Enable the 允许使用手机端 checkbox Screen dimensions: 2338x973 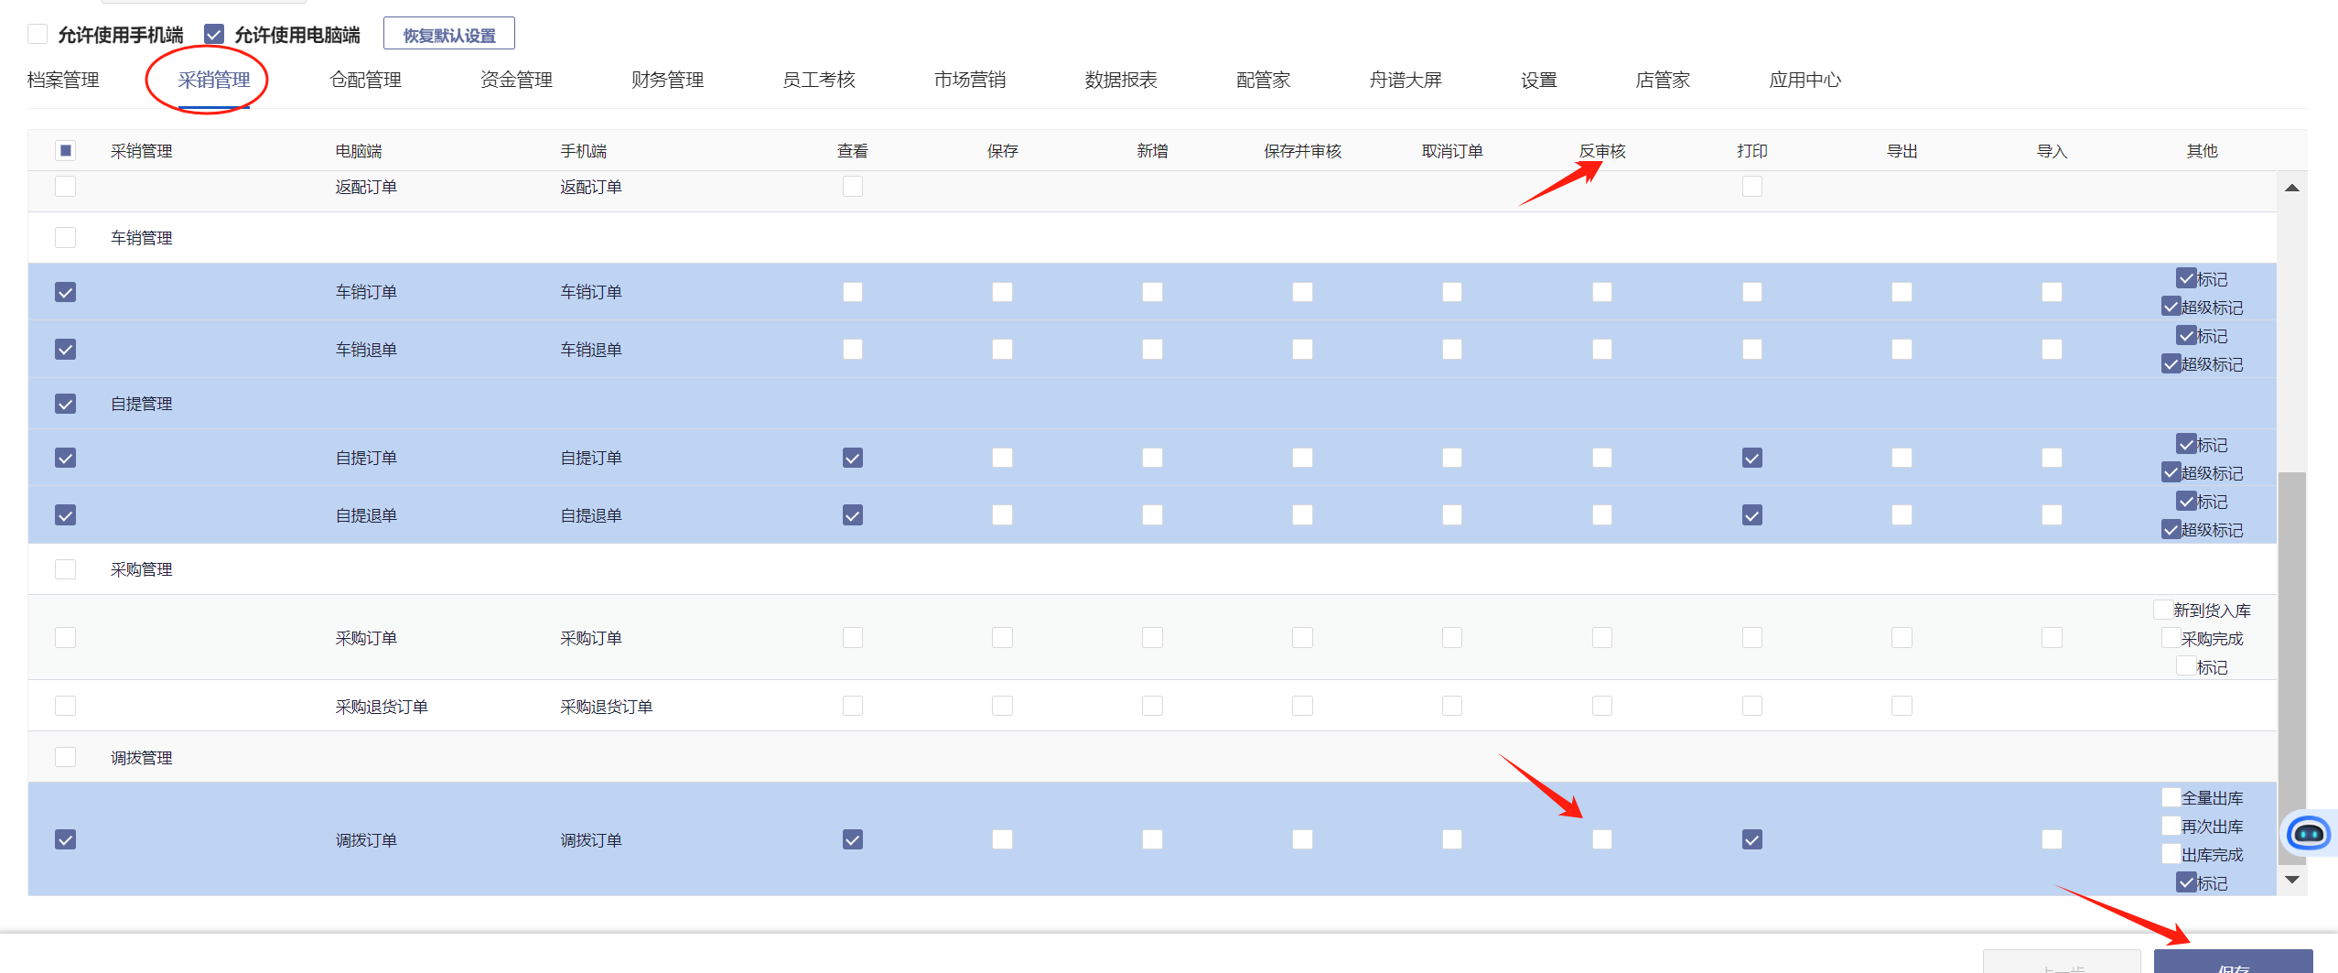(38, 35)
